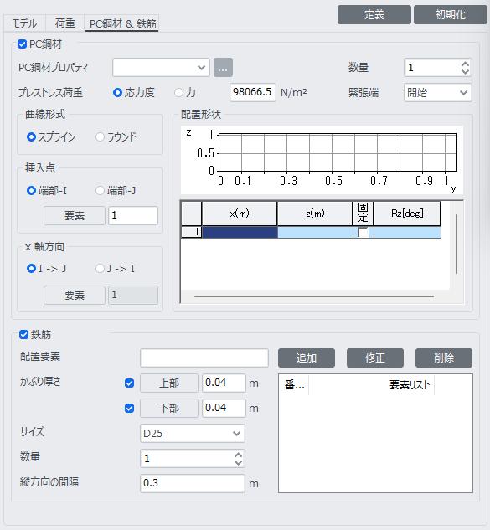Click the x(m) column header
490x530 pixels.
pyautogui.click(x=240, y=214)
